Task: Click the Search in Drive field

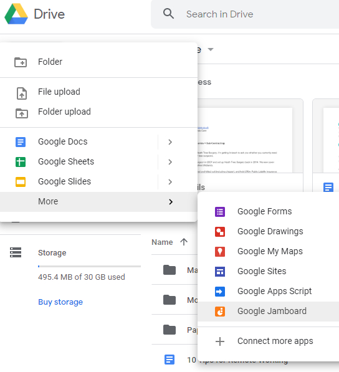Action: pyautogui.click(x=245, y=14)
